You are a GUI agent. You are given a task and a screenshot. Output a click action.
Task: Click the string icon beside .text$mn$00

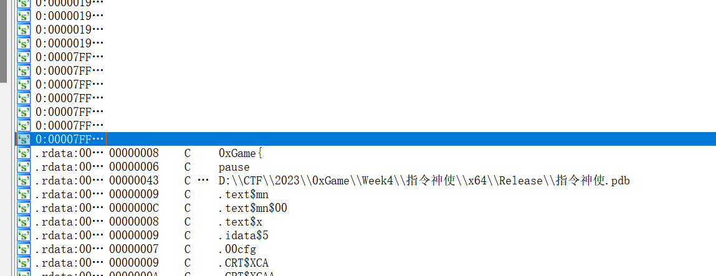[24, 208]
